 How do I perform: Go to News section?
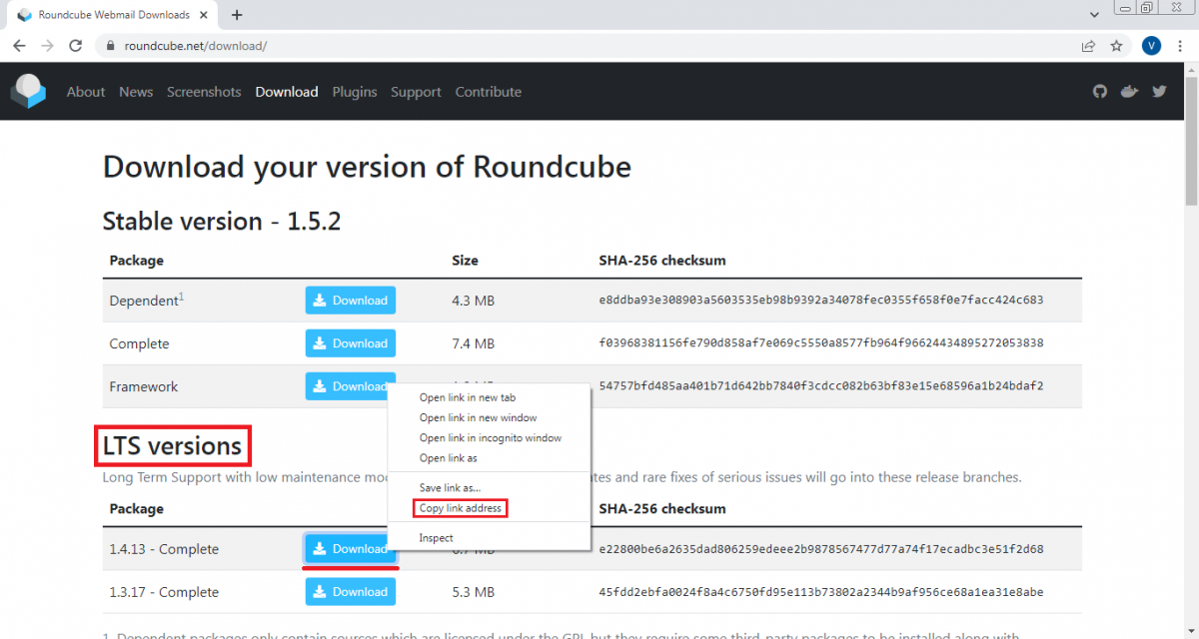(x=136, y=92)
